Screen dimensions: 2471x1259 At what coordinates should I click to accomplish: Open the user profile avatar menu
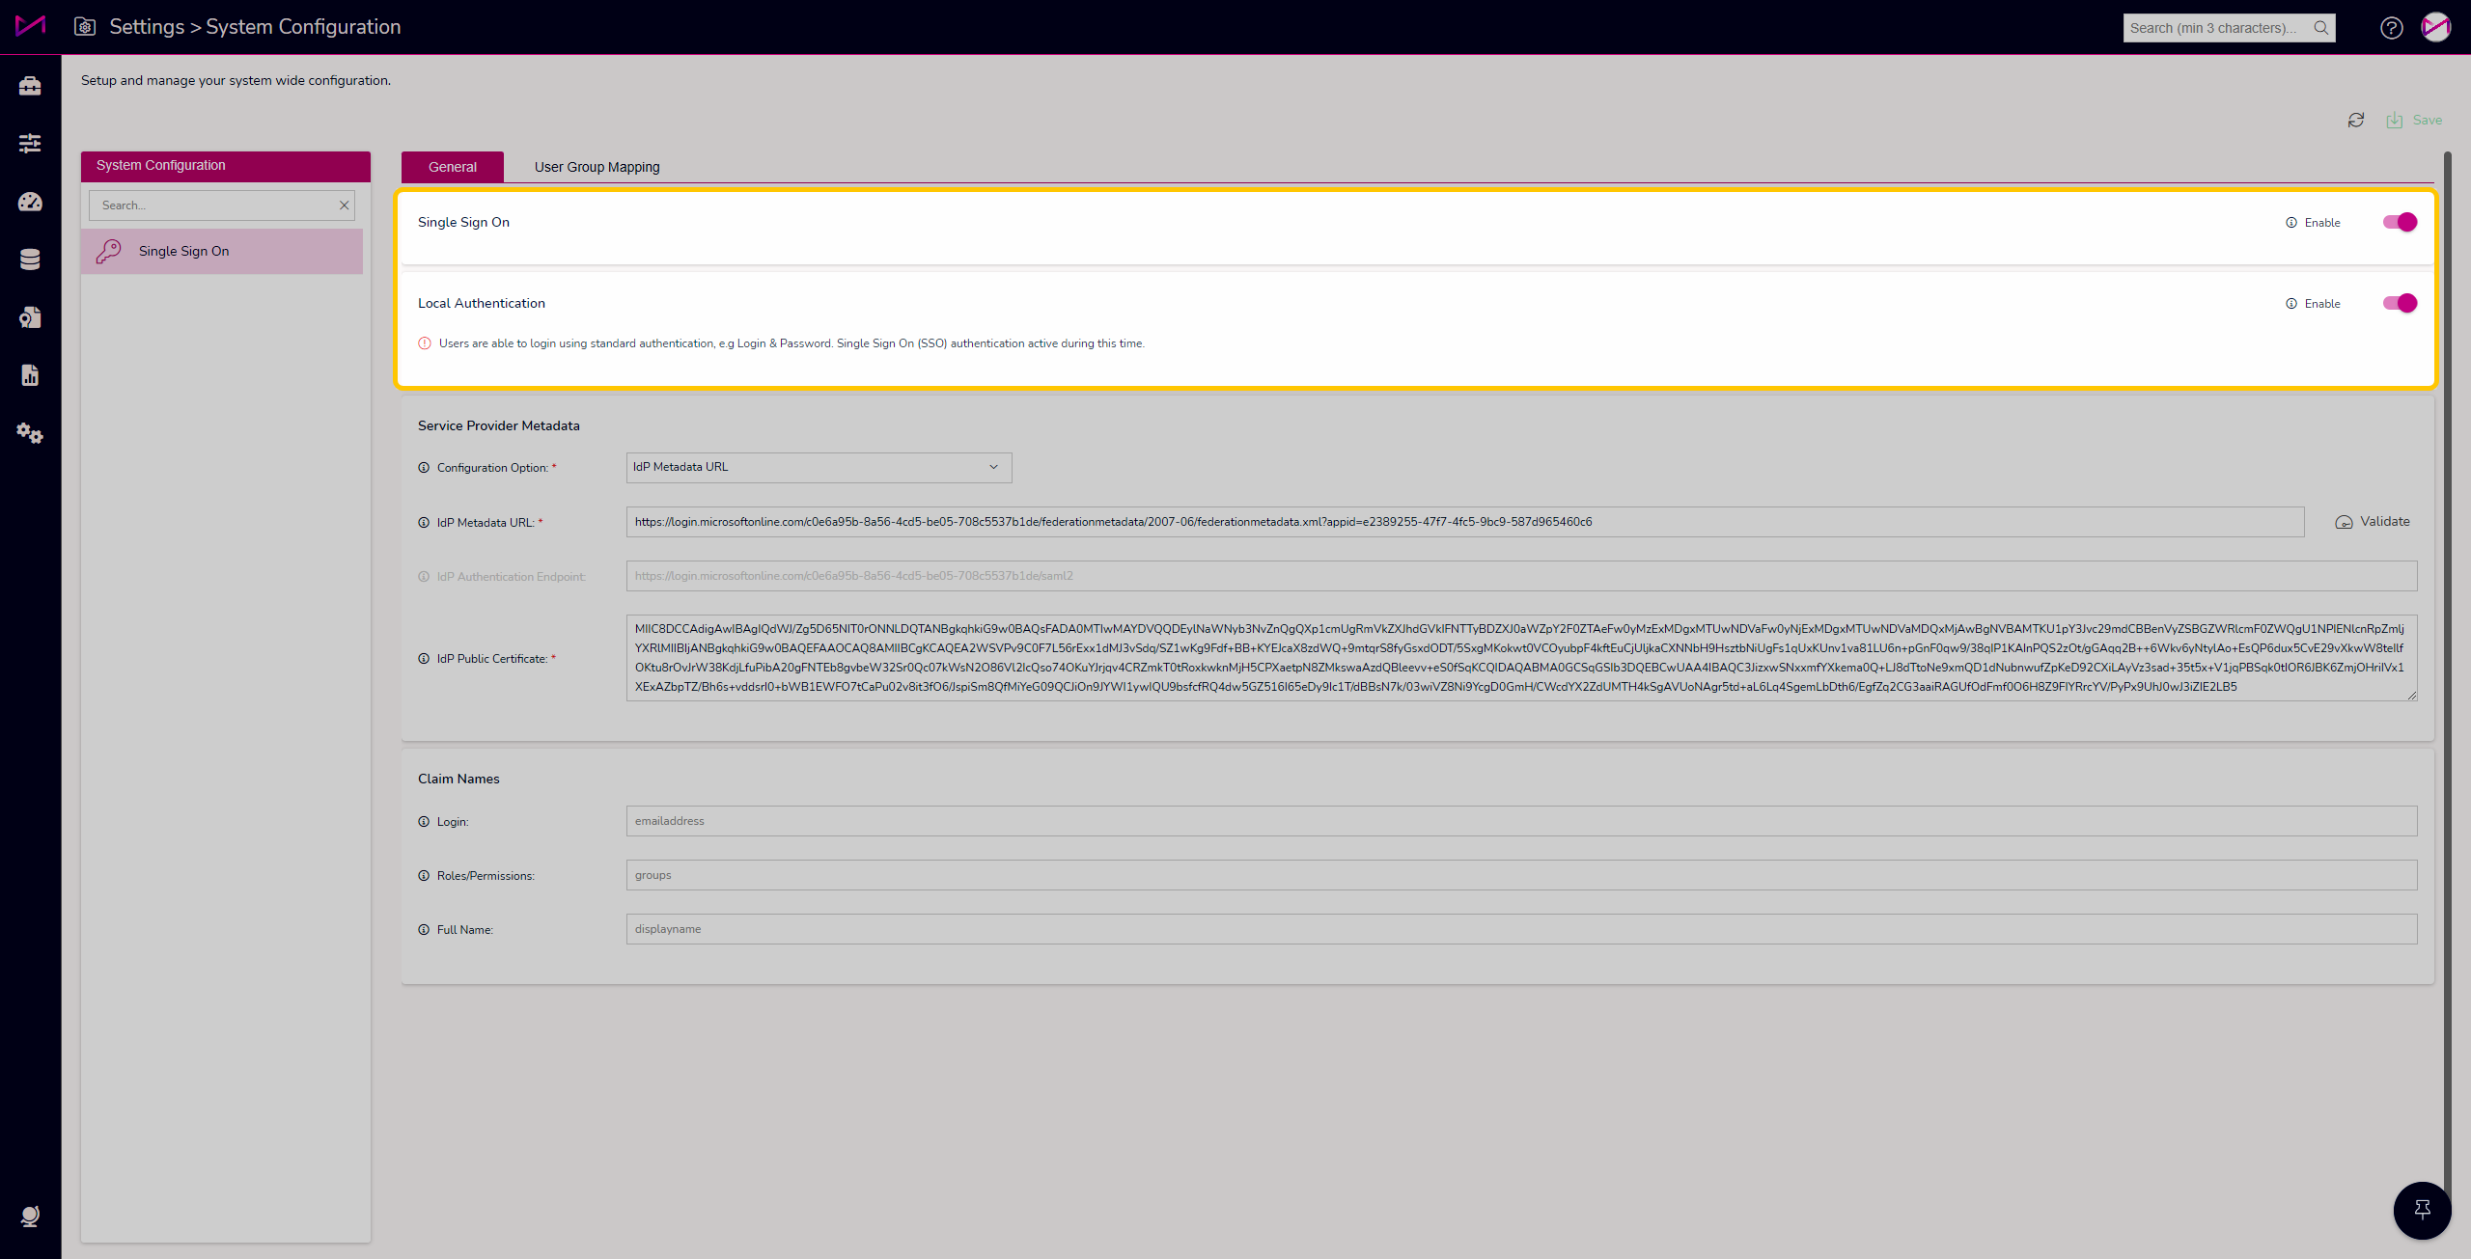[x=2435, y=28]
